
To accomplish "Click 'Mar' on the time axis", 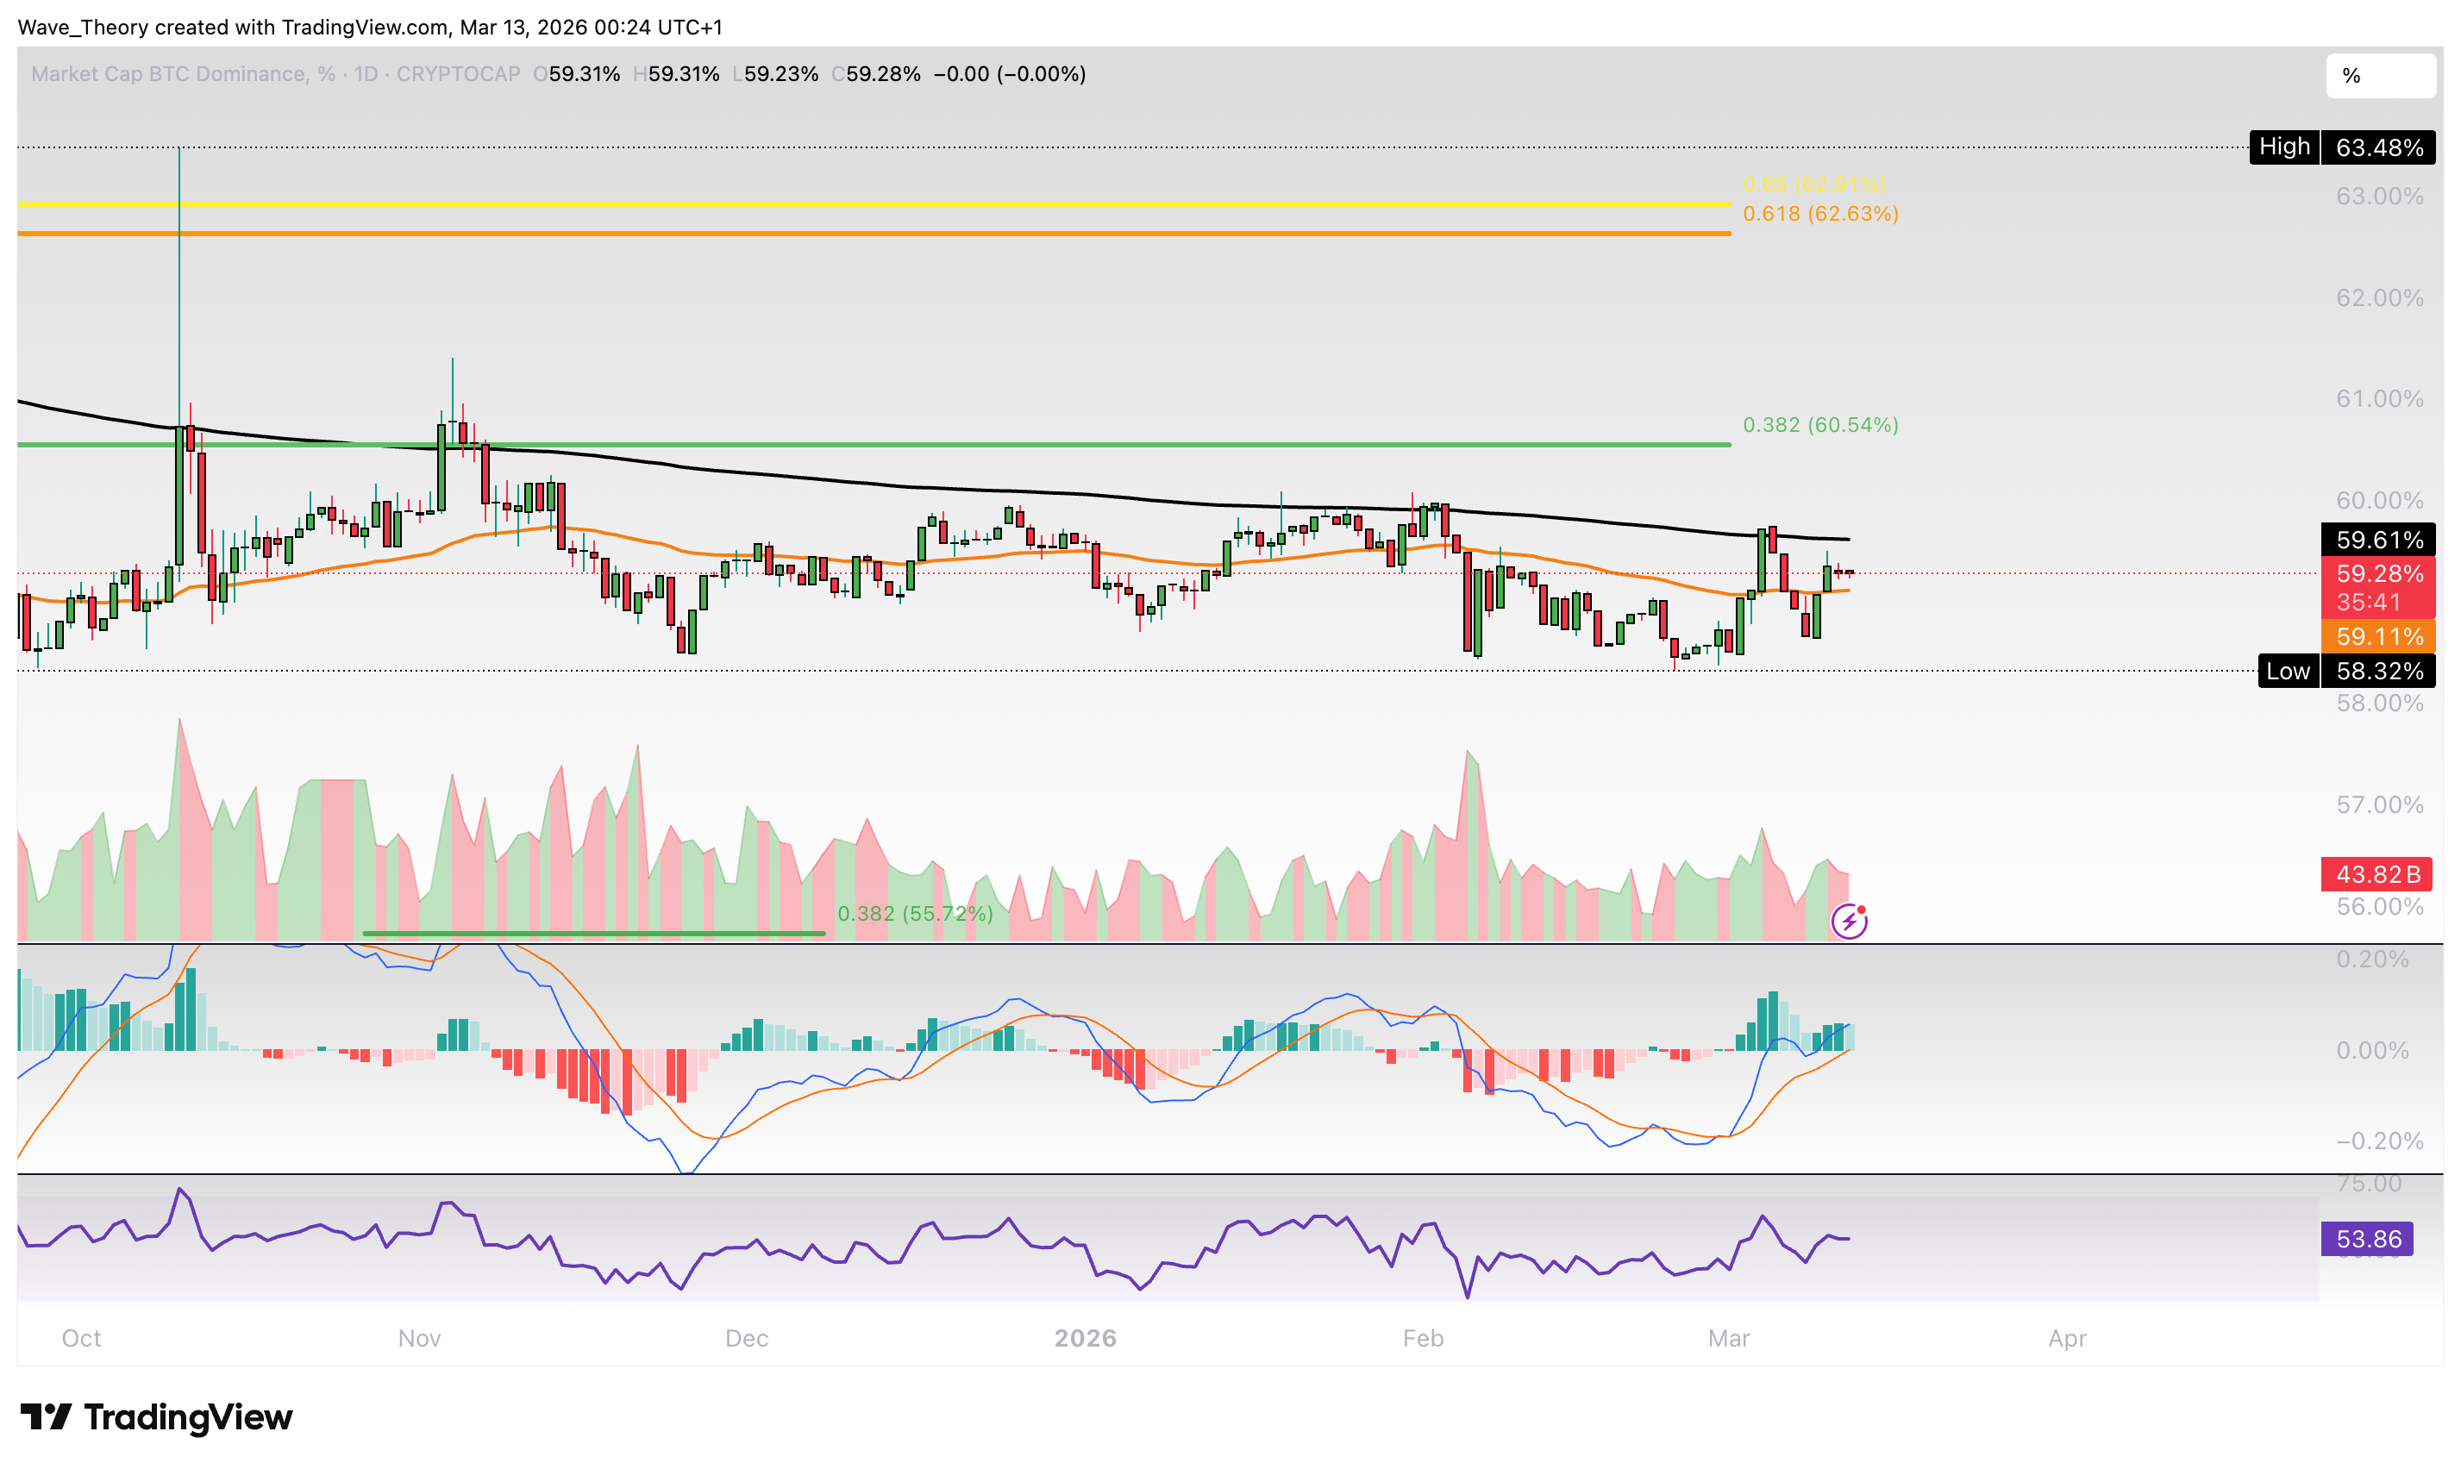I will pos(1732,1338).
